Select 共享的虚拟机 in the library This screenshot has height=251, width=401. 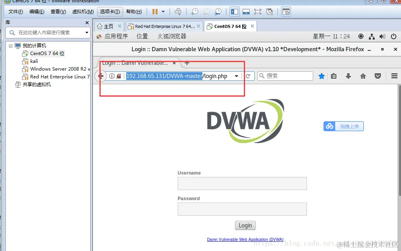click(x=36, y=84)
